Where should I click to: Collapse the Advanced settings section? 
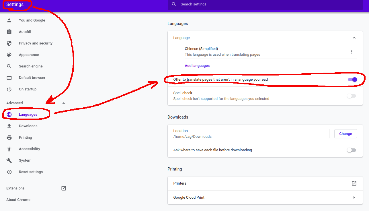pos(63,103)
